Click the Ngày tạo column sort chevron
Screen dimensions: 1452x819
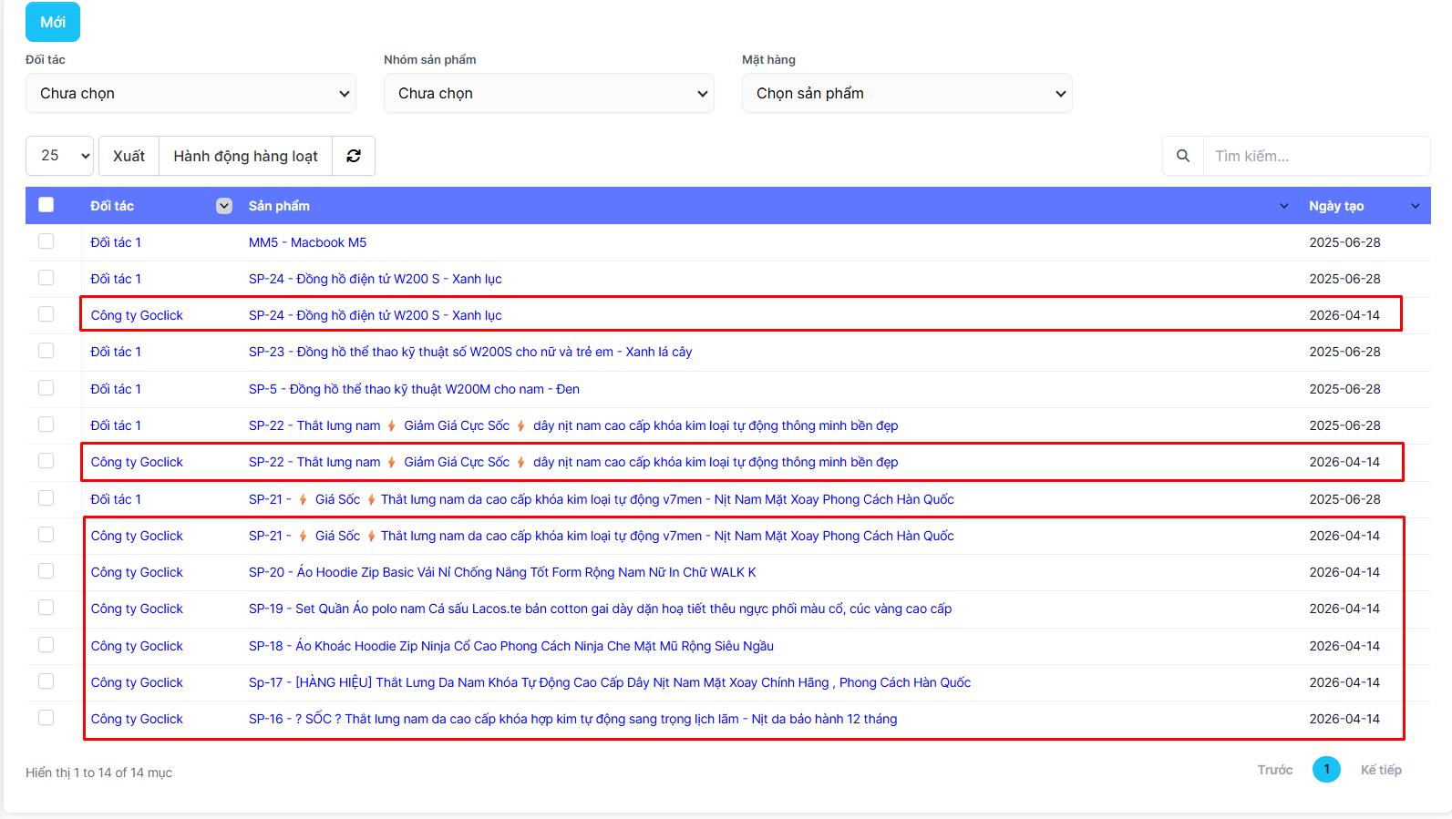(x=1416, y=206)
